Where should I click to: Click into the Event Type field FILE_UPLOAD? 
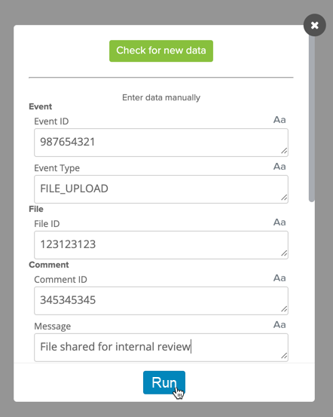click(x=161, y=189)
